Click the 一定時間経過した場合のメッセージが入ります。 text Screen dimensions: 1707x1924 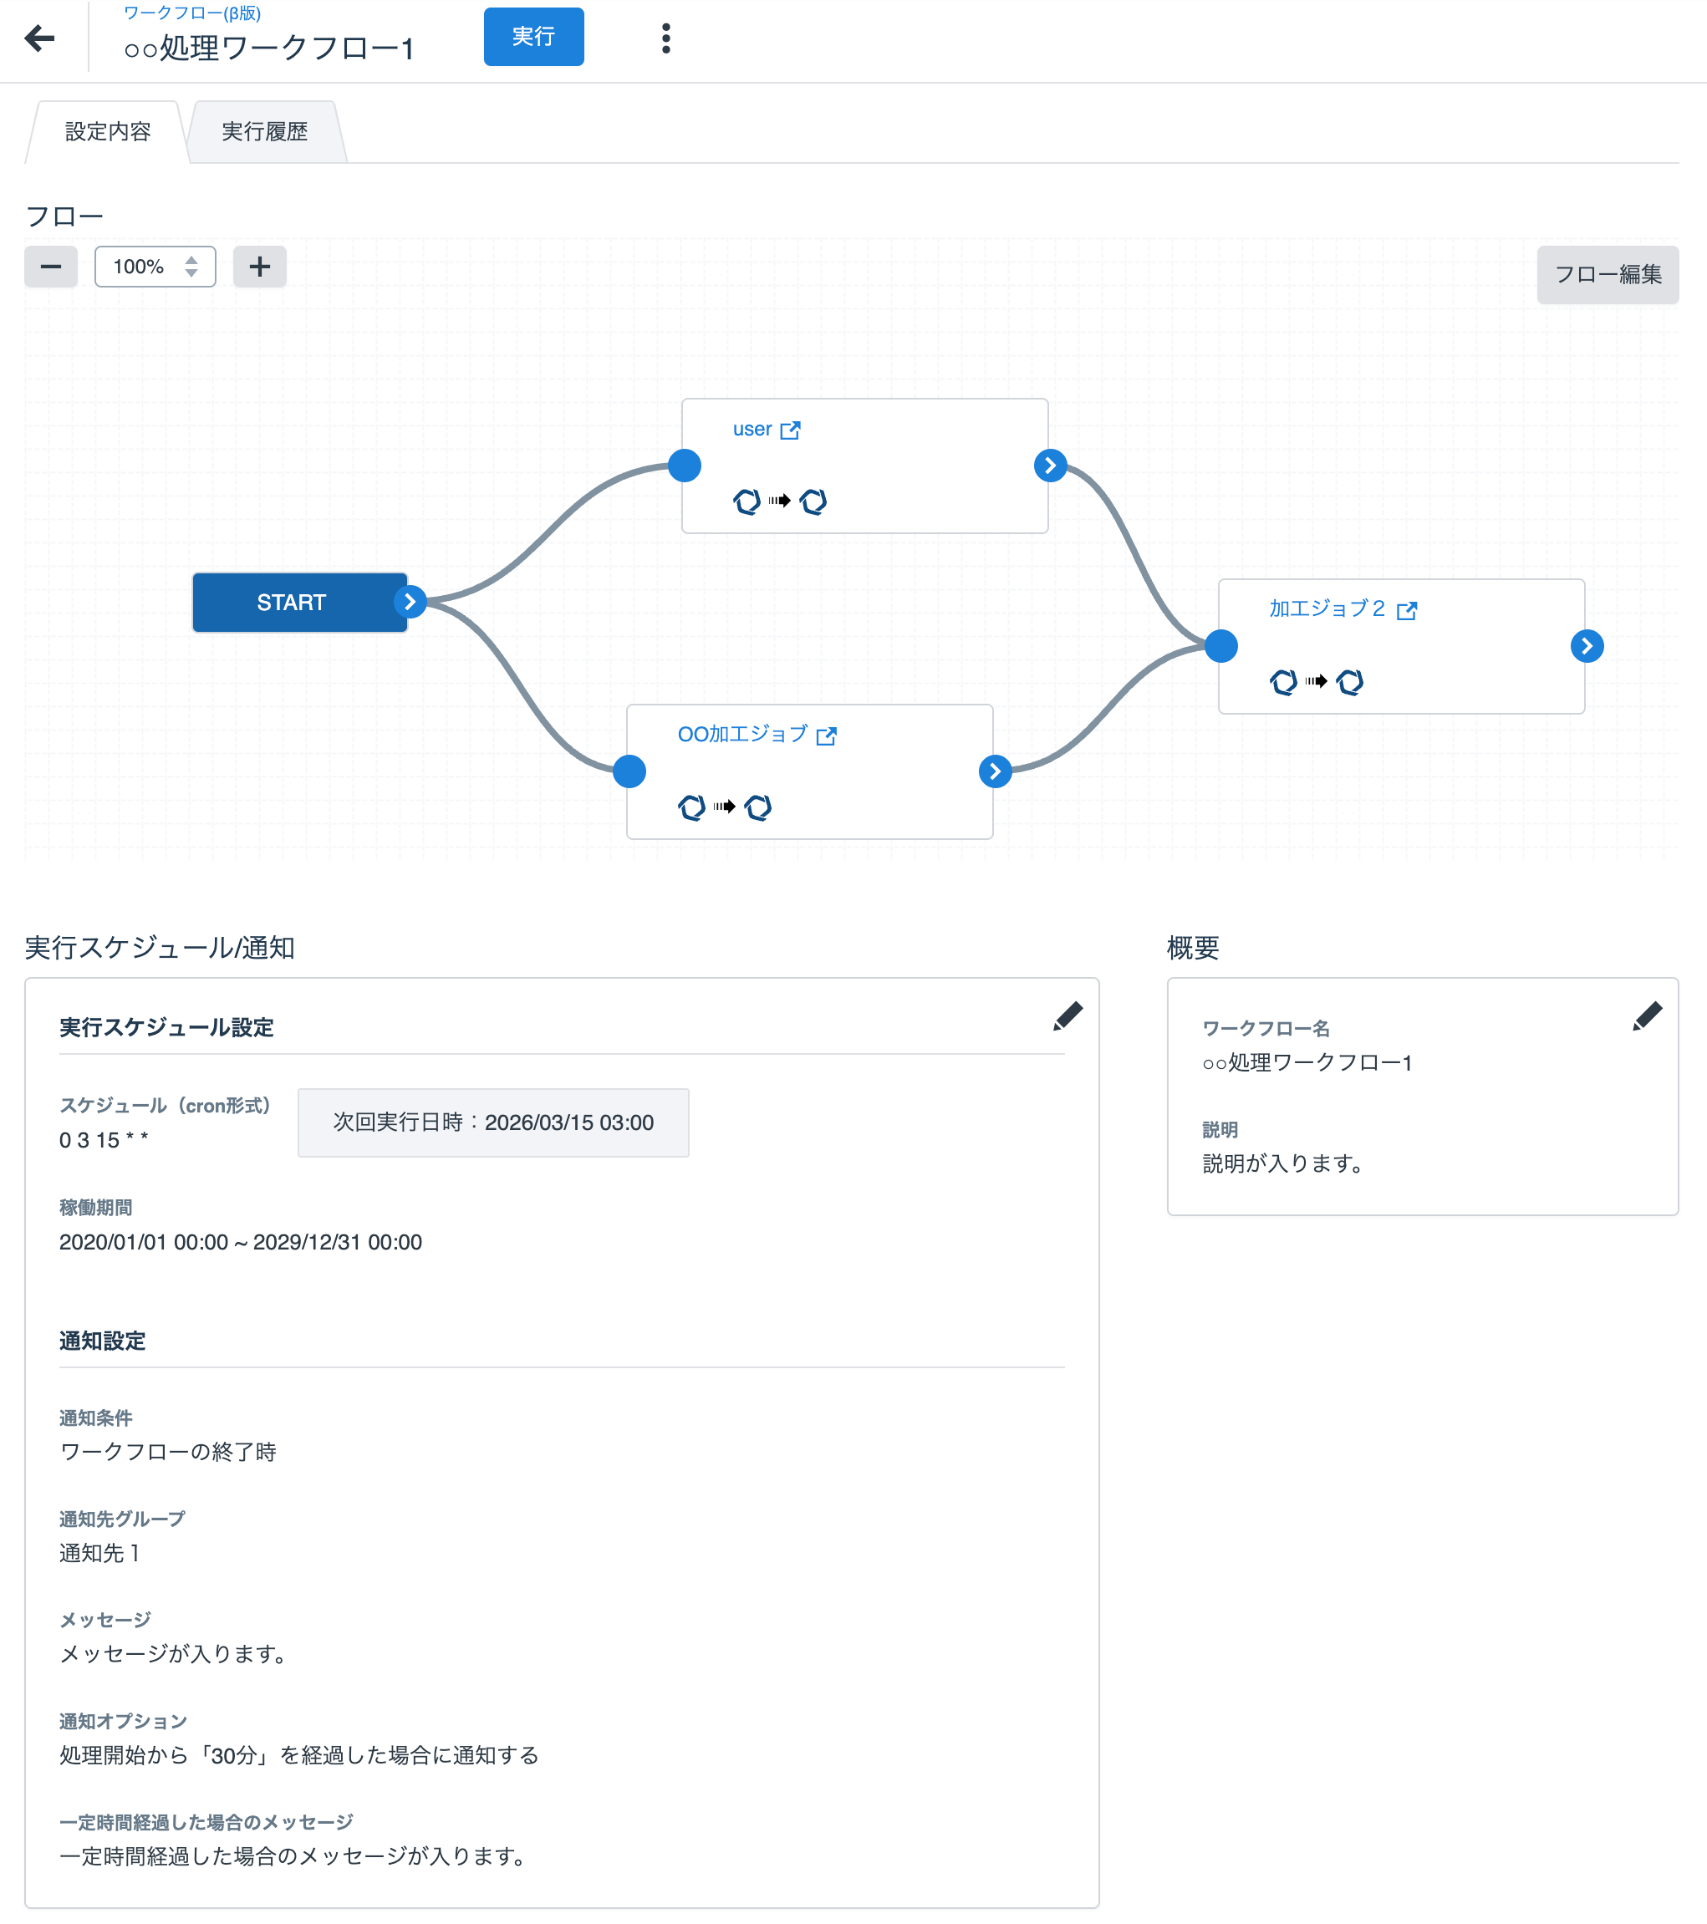[x=293, y=1856]
